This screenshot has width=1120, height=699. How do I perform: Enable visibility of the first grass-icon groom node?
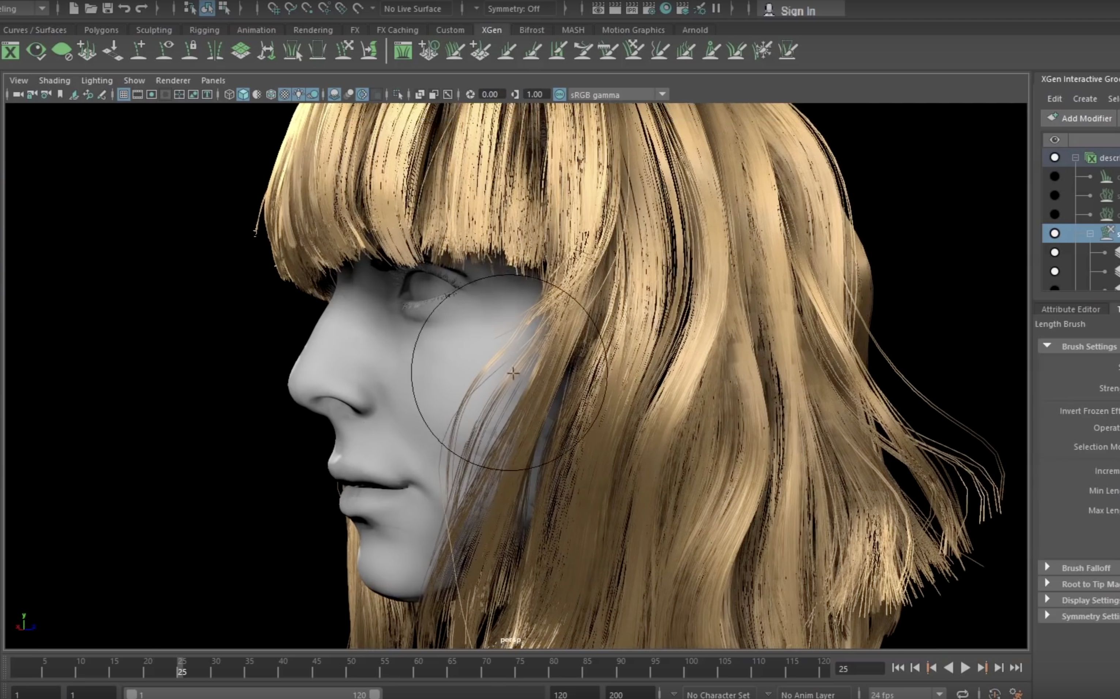click(x=1055, y=176)
